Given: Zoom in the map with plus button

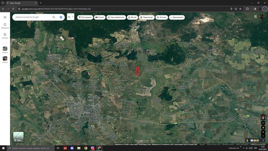Looking at the screenshot, I should [x=263, y=132].
